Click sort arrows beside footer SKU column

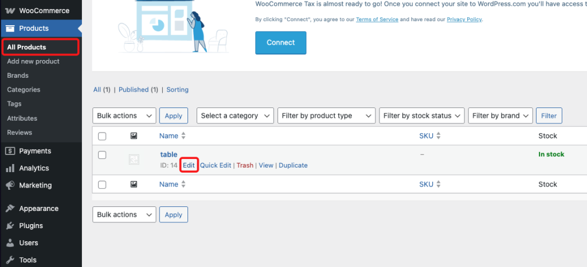pyautogui.click(x=439, y=184)
